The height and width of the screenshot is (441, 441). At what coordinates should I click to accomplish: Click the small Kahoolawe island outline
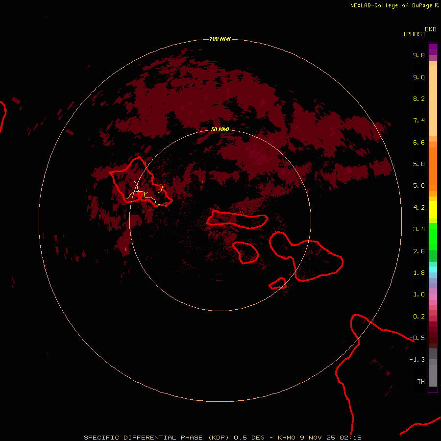click(x=278, y=283)
